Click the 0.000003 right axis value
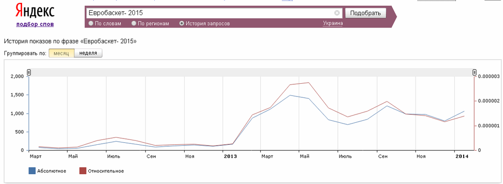This screenshot has width=503, height=184. 488,76
